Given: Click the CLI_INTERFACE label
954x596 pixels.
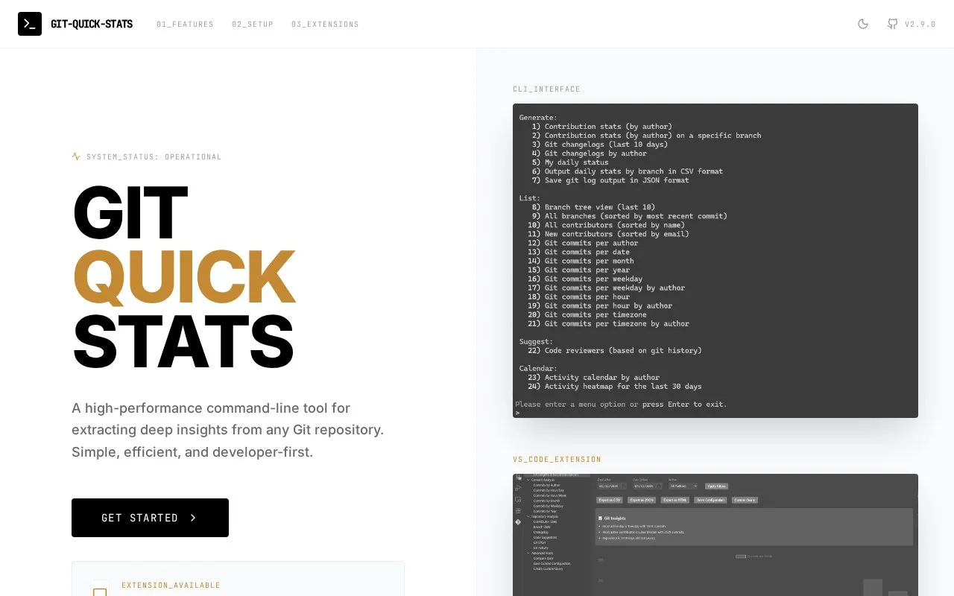Looking at the screenshot, I should point(546,89).
